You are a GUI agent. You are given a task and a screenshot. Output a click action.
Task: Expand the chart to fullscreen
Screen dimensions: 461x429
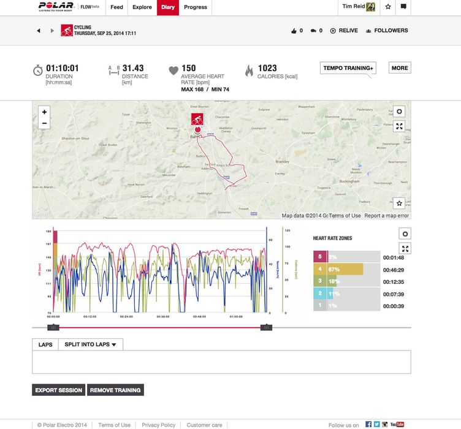(x=405, y=249)
